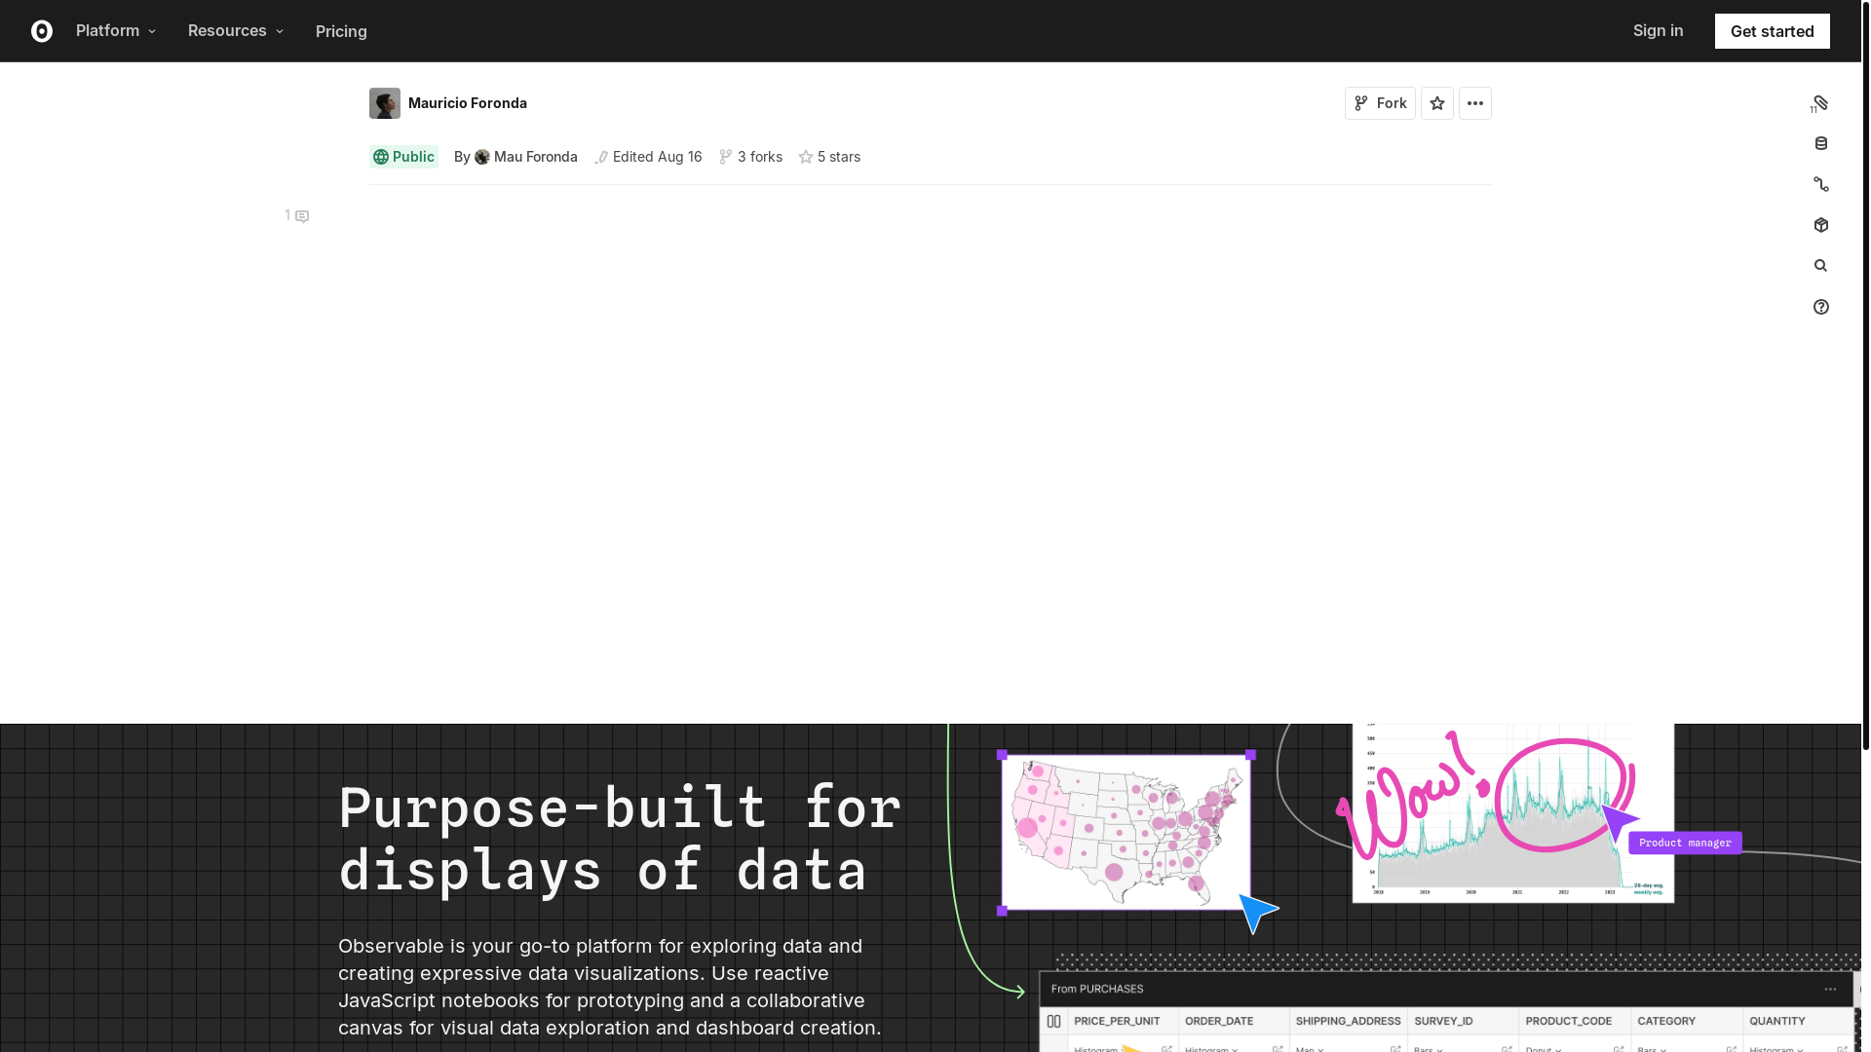Open Mauricio Foronda's large profile avatar

point(385,103)
